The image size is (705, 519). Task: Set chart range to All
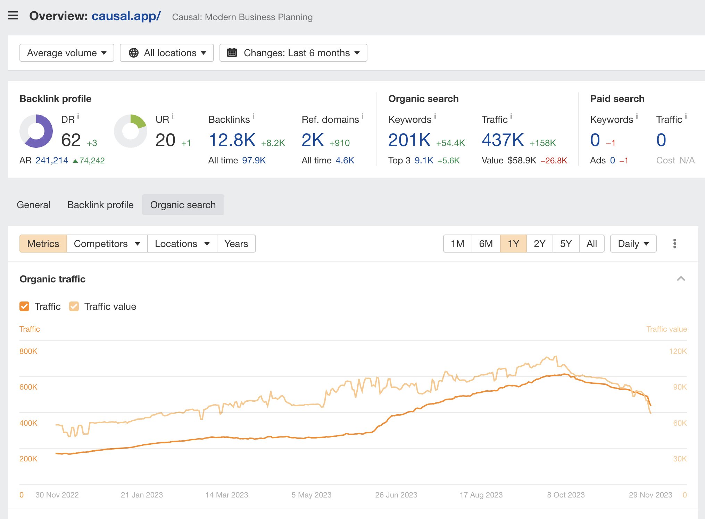591,244
